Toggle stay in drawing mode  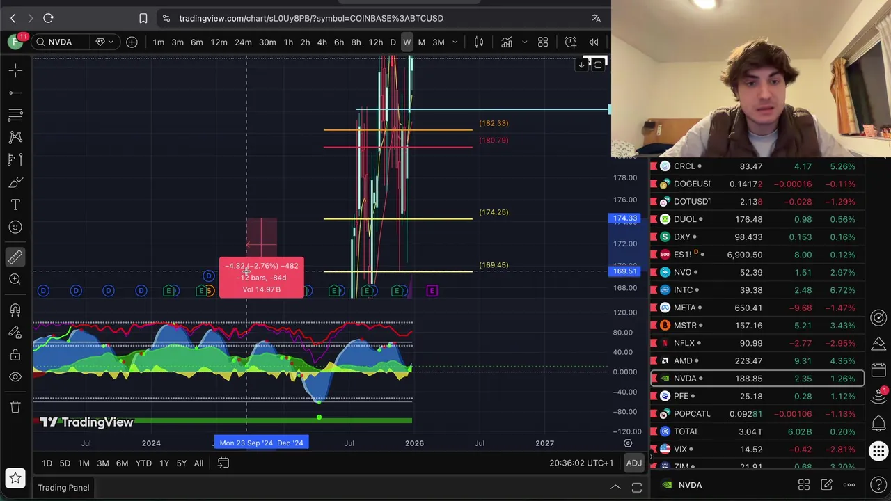click(15, 332)
